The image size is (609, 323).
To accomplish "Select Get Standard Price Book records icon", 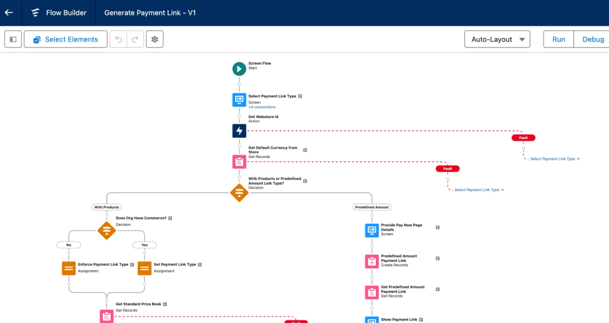I will tap(106, 316).
